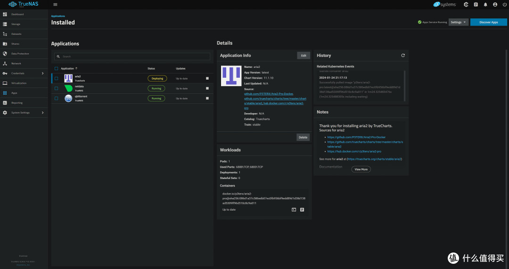Image resolution: width=509 pixels, height=269 pixels.
Task: Open the Settings dropdown
Action: click(459, 23)
